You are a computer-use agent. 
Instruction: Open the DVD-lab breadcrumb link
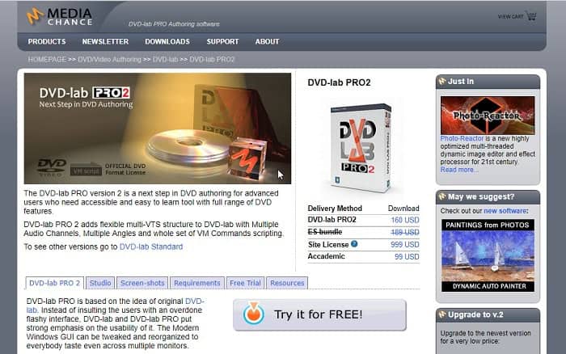pyautogui.click(x=165, y=60)
